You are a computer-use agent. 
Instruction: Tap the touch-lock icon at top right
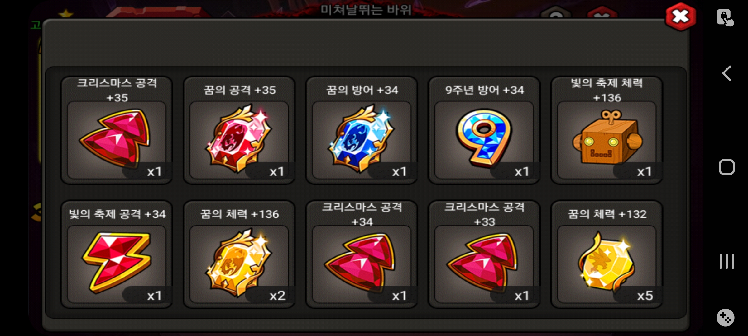click(725, 17)
